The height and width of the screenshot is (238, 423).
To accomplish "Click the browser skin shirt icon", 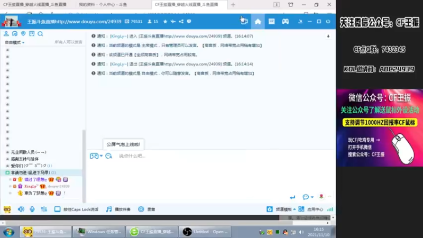I will 290,5.
